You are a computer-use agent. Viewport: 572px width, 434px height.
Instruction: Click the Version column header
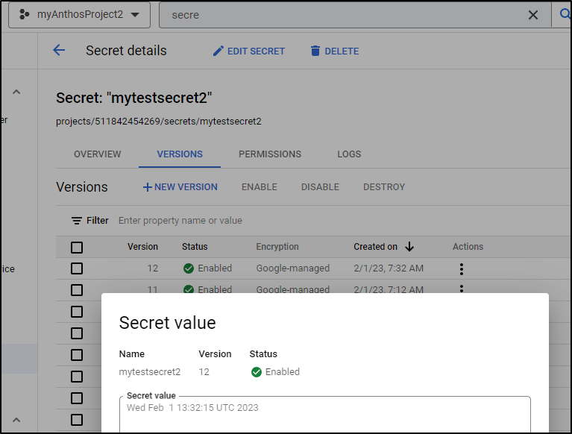tap(142, 247)
